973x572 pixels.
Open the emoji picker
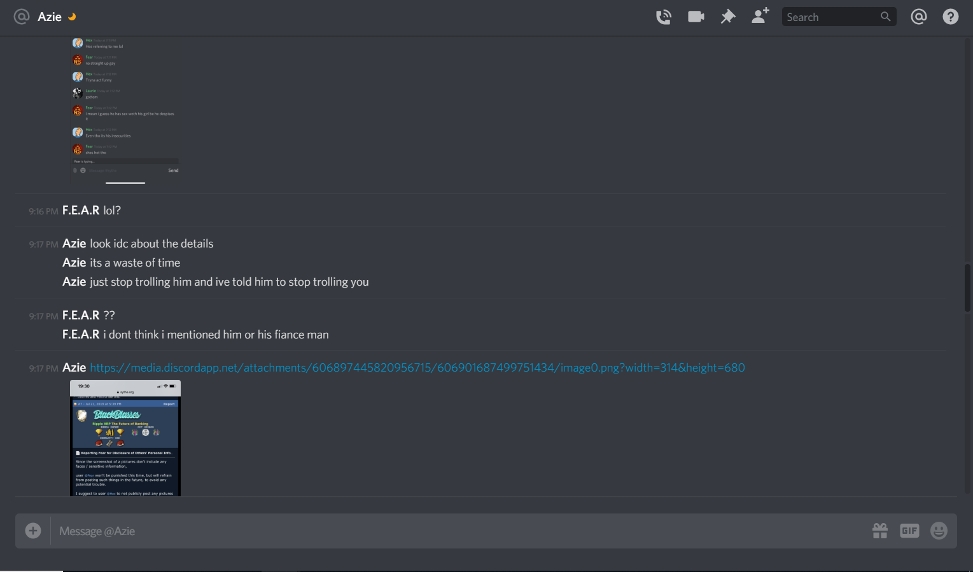coord(939,531)
